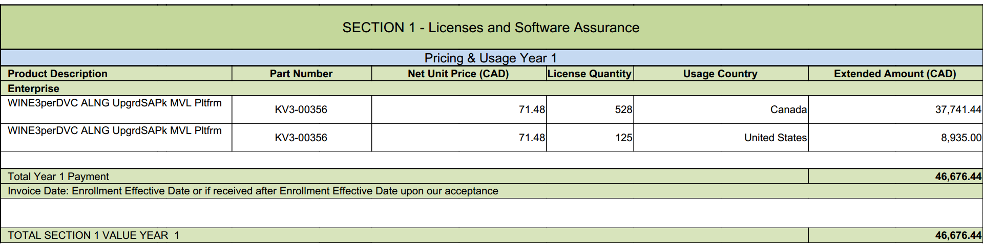Select the United States usage country cell
Image resolution: width=983 pixels, height=245 pixels.
(775, 138)
